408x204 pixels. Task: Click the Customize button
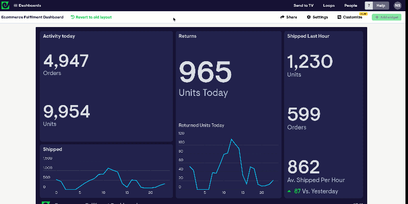click(x=350, y=17)
